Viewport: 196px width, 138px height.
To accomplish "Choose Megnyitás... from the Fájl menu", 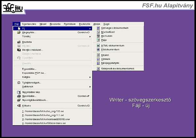I will (52, 33).
